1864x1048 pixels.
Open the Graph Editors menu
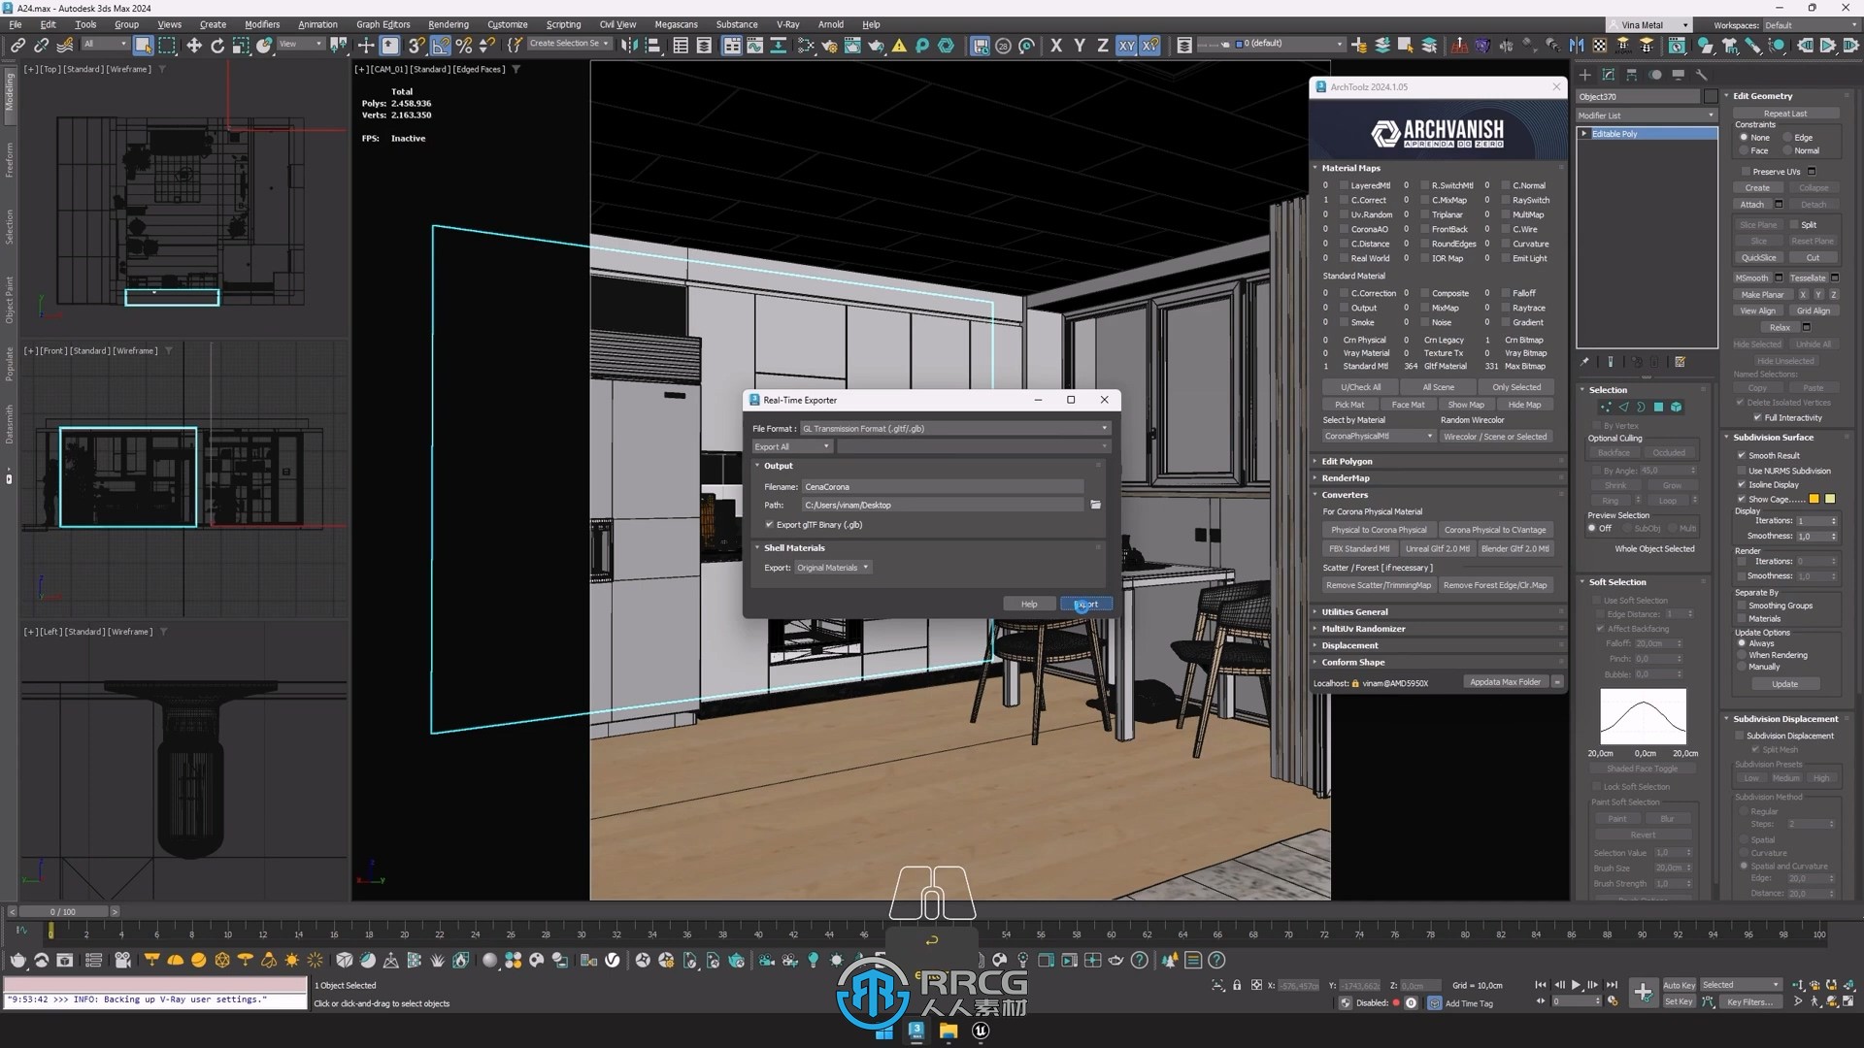(383, 24)
